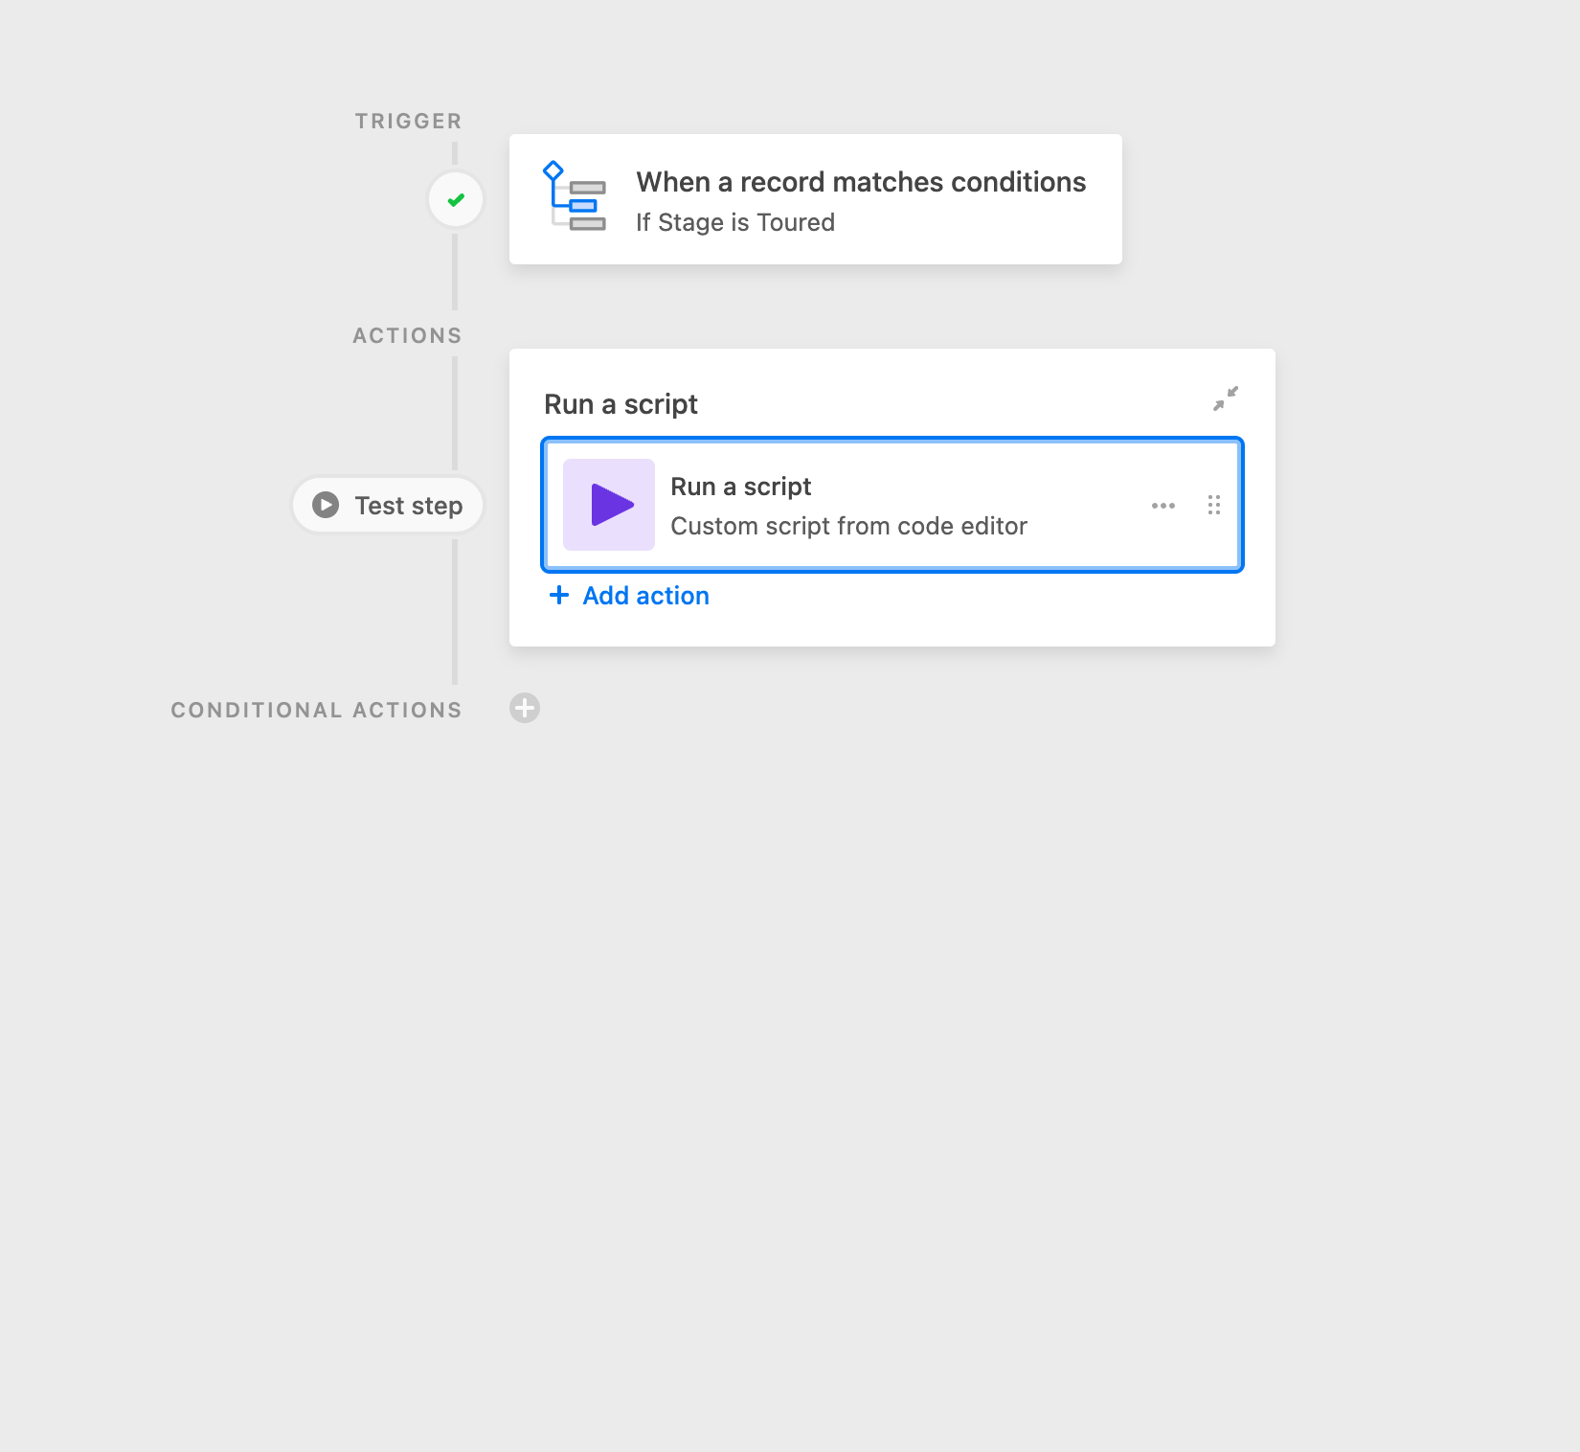The height and width of the screenshot is (1452, 1580).
Task: Click the Run a script panel title
Action: click(x=621, y=403)
